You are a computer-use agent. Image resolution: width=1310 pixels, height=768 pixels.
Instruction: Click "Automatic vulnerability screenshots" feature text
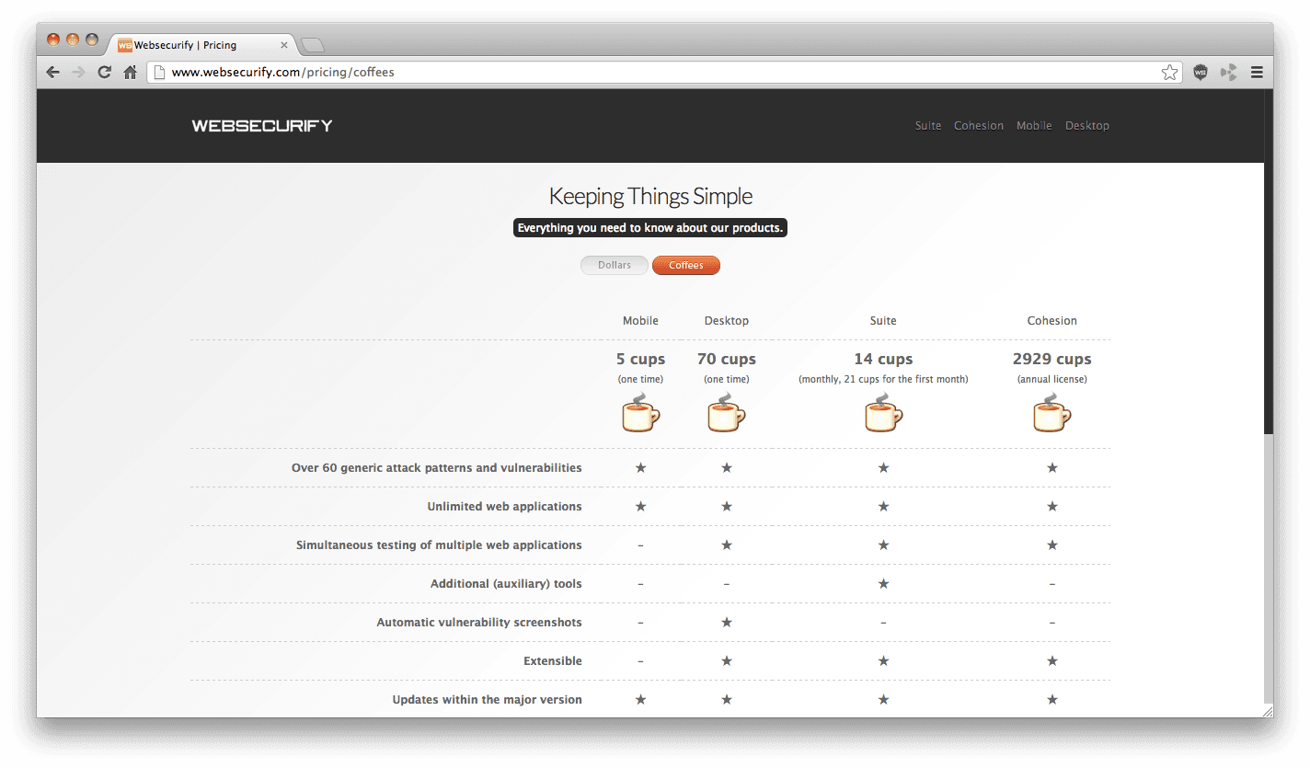click(479, 623)
